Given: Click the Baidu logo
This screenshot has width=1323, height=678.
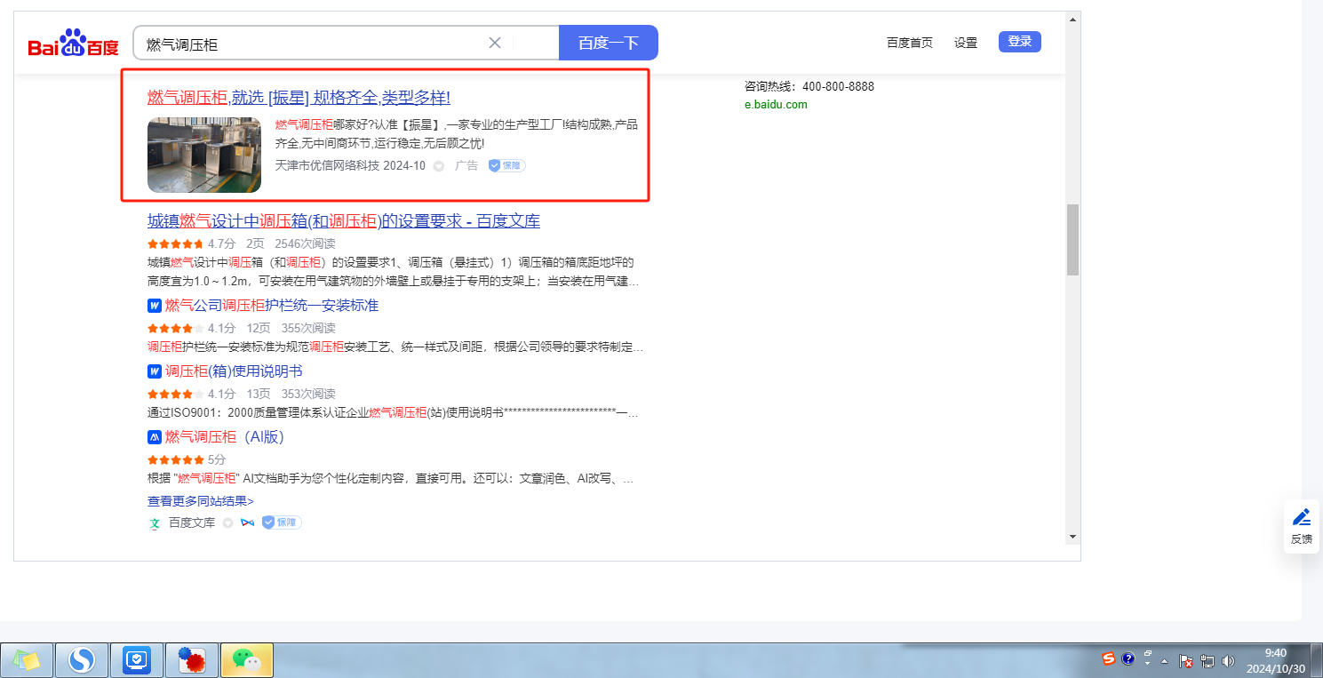Looking at the screenshot, I should [73, 44].
